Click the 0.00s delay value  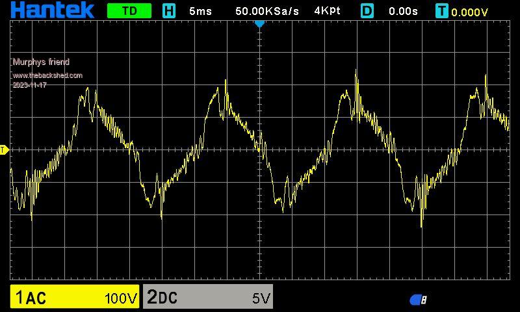point(403,11)
